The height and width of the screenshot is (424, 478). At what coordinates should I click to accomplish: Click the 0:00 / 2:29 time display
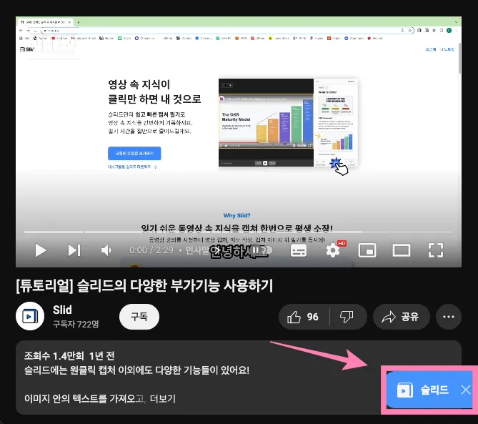(x=151, y=250)
